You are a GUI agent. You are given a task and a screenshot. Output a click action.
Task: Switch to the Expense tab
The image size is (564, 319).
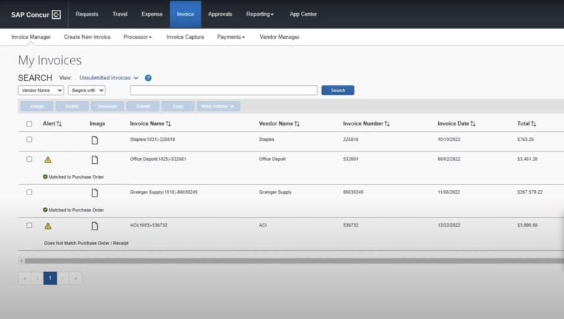(152, 14)
